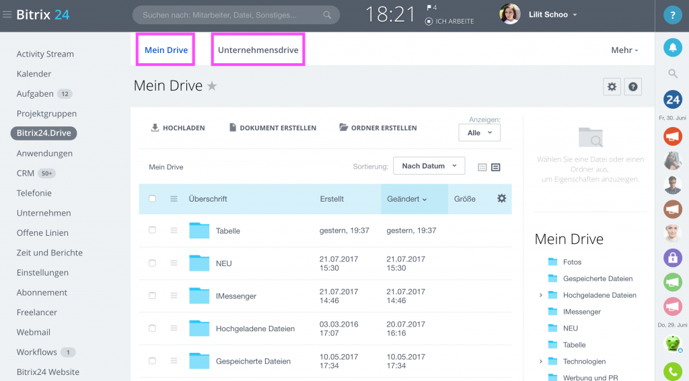Expand Technologien in the folder tree

[x=541, y=362]
